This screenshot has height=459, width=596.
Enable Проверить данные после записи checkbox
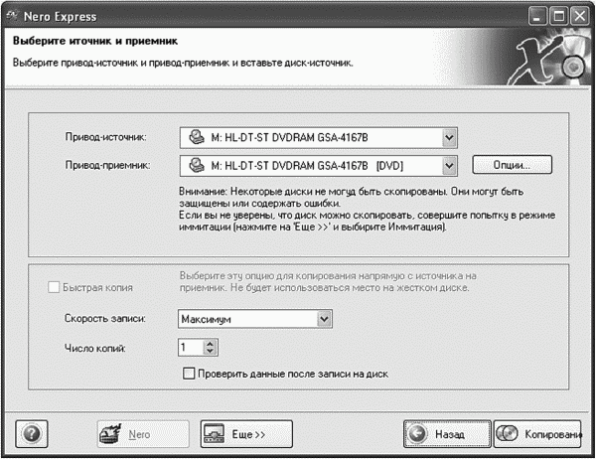[x=189, y=374]
